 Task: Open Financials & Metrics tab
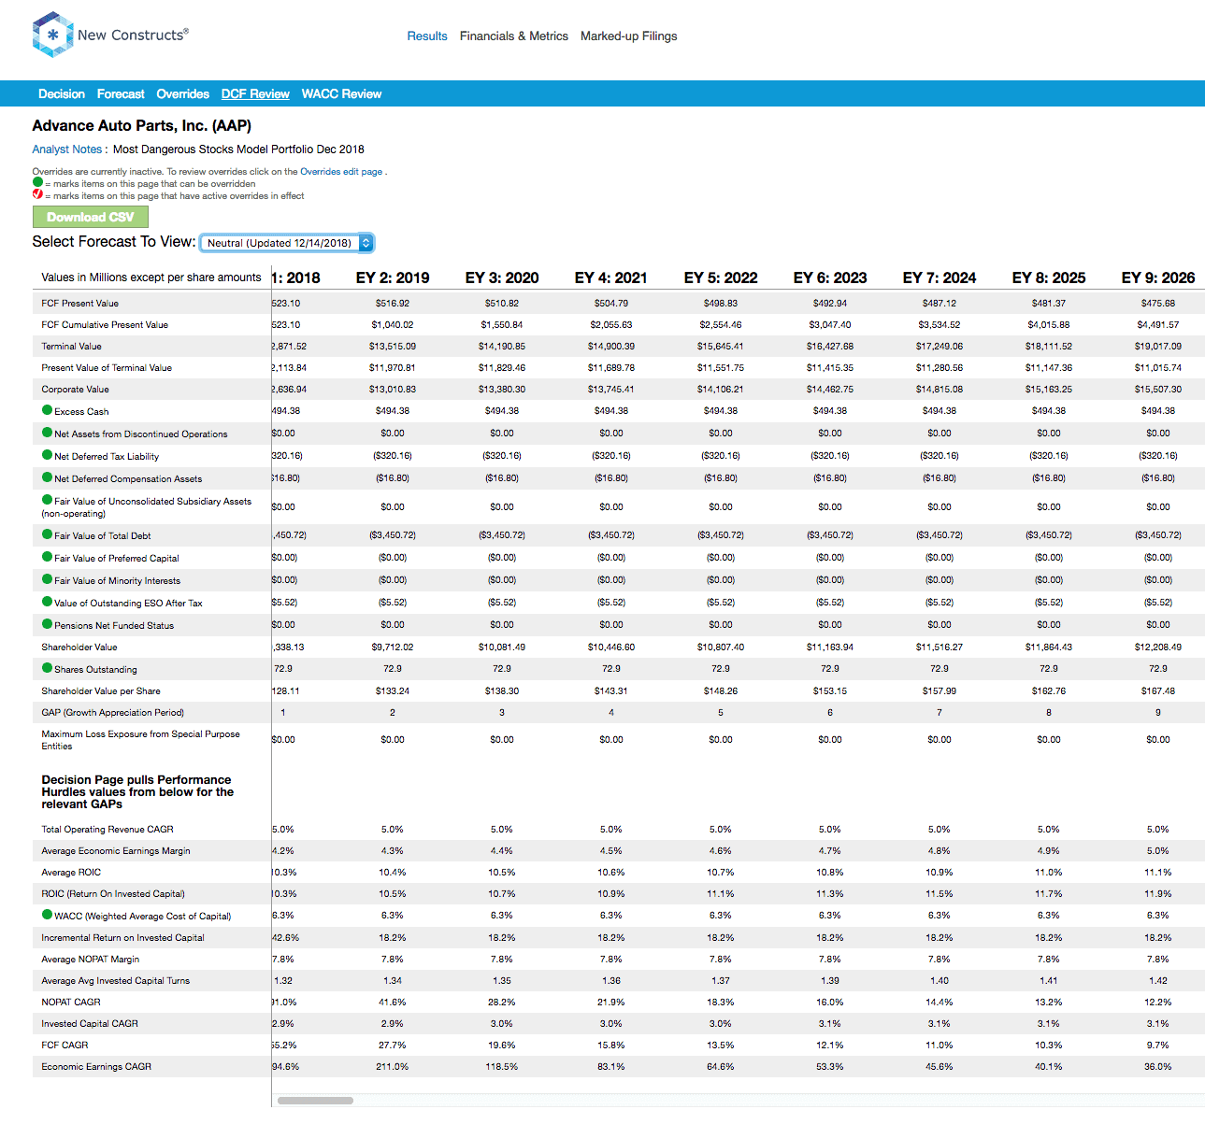coord(514,36)
